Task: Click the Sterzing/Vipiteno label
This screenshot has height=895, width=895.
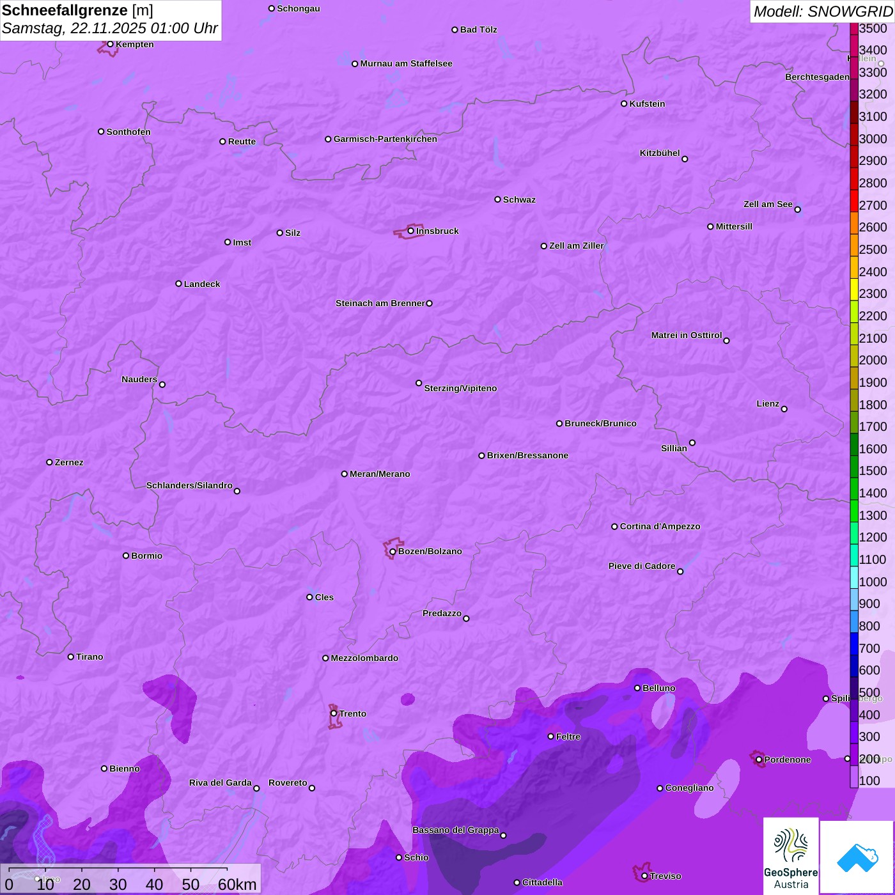Action: (x=461, y=388)
